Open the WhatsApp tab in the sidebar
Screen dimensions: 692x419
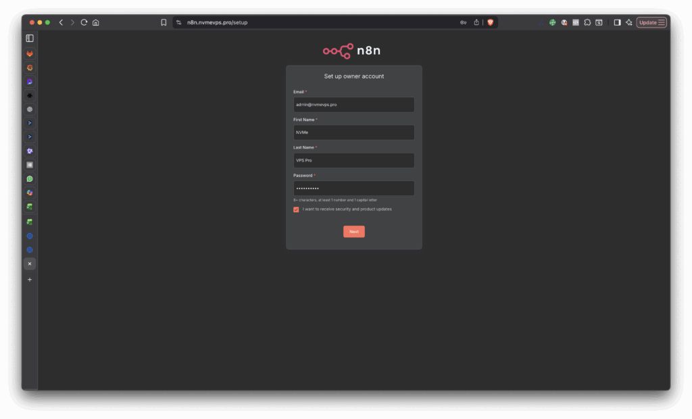(x=30, y=179)
